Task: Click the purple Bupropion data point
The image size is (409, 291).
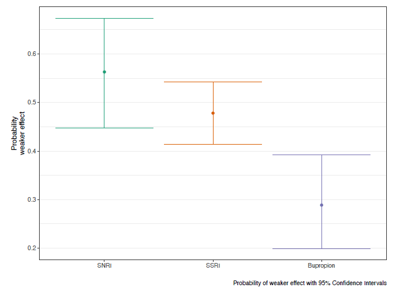Action: [x=321, y=205]
